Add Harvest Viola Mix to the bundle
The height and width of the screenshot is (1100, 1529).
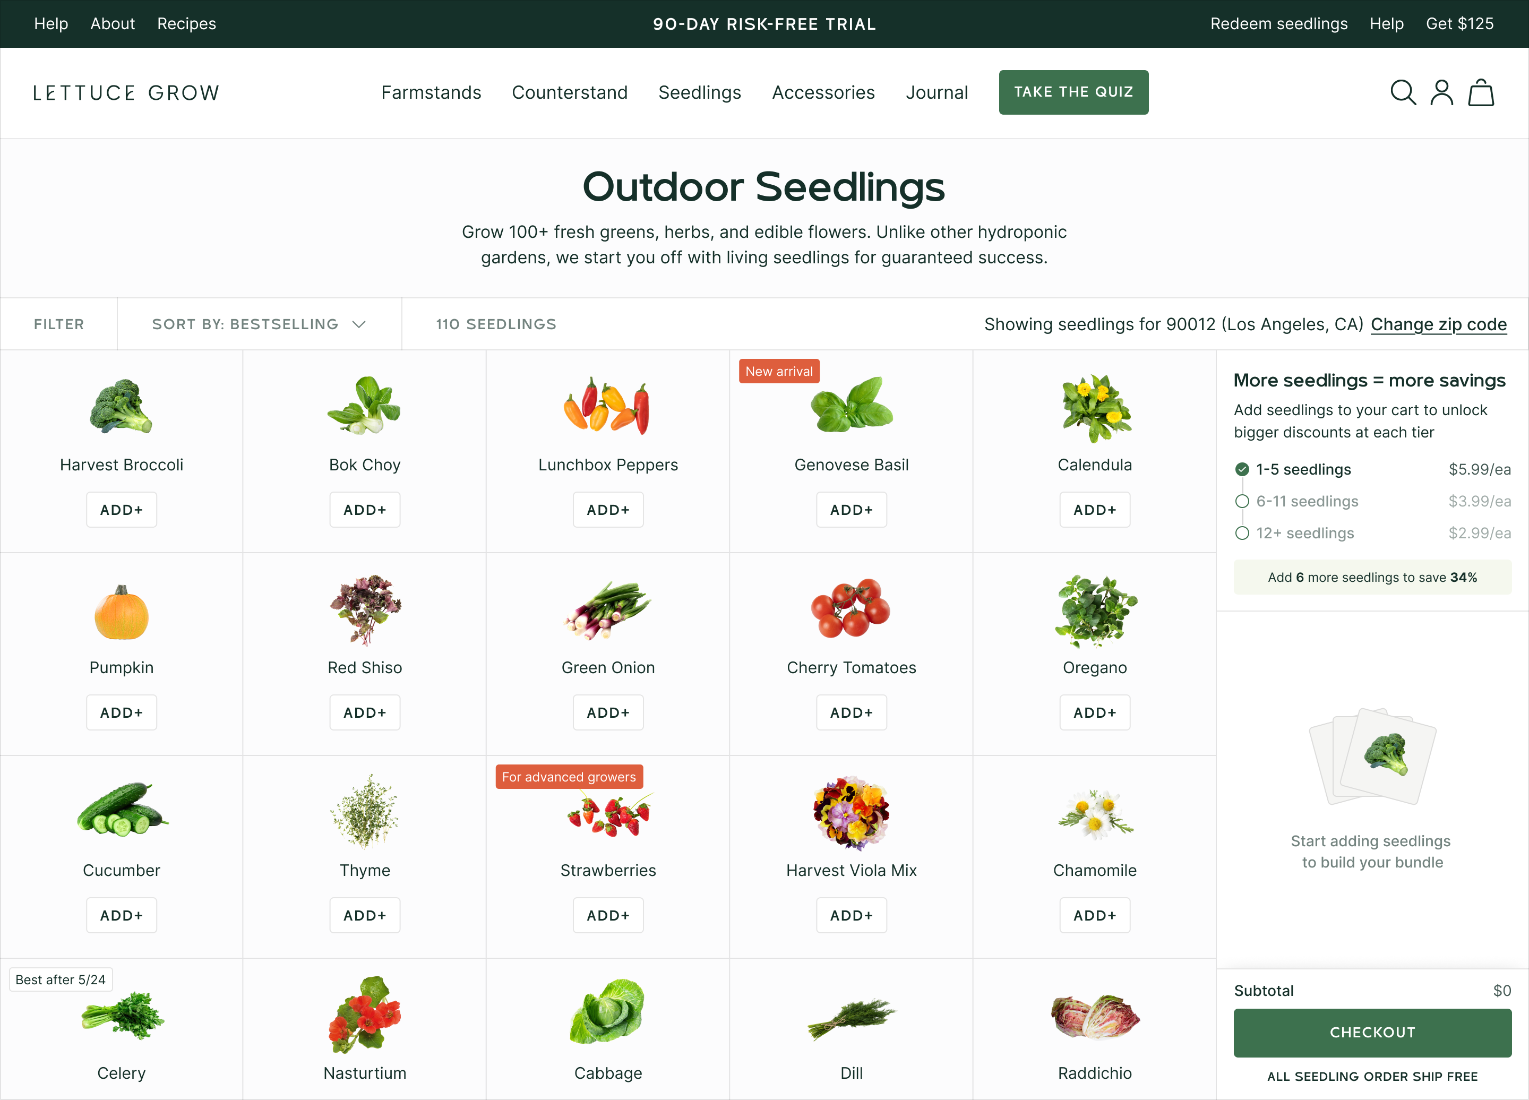click(x=852, y=915)
